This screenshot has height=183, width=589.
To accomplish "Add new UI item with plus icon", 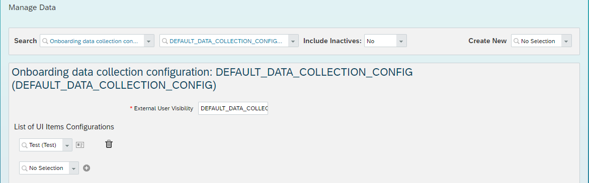I will [x=87, y=168].
